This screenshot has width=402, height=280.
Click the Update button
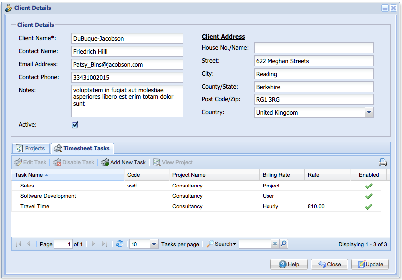pos(370,264)
